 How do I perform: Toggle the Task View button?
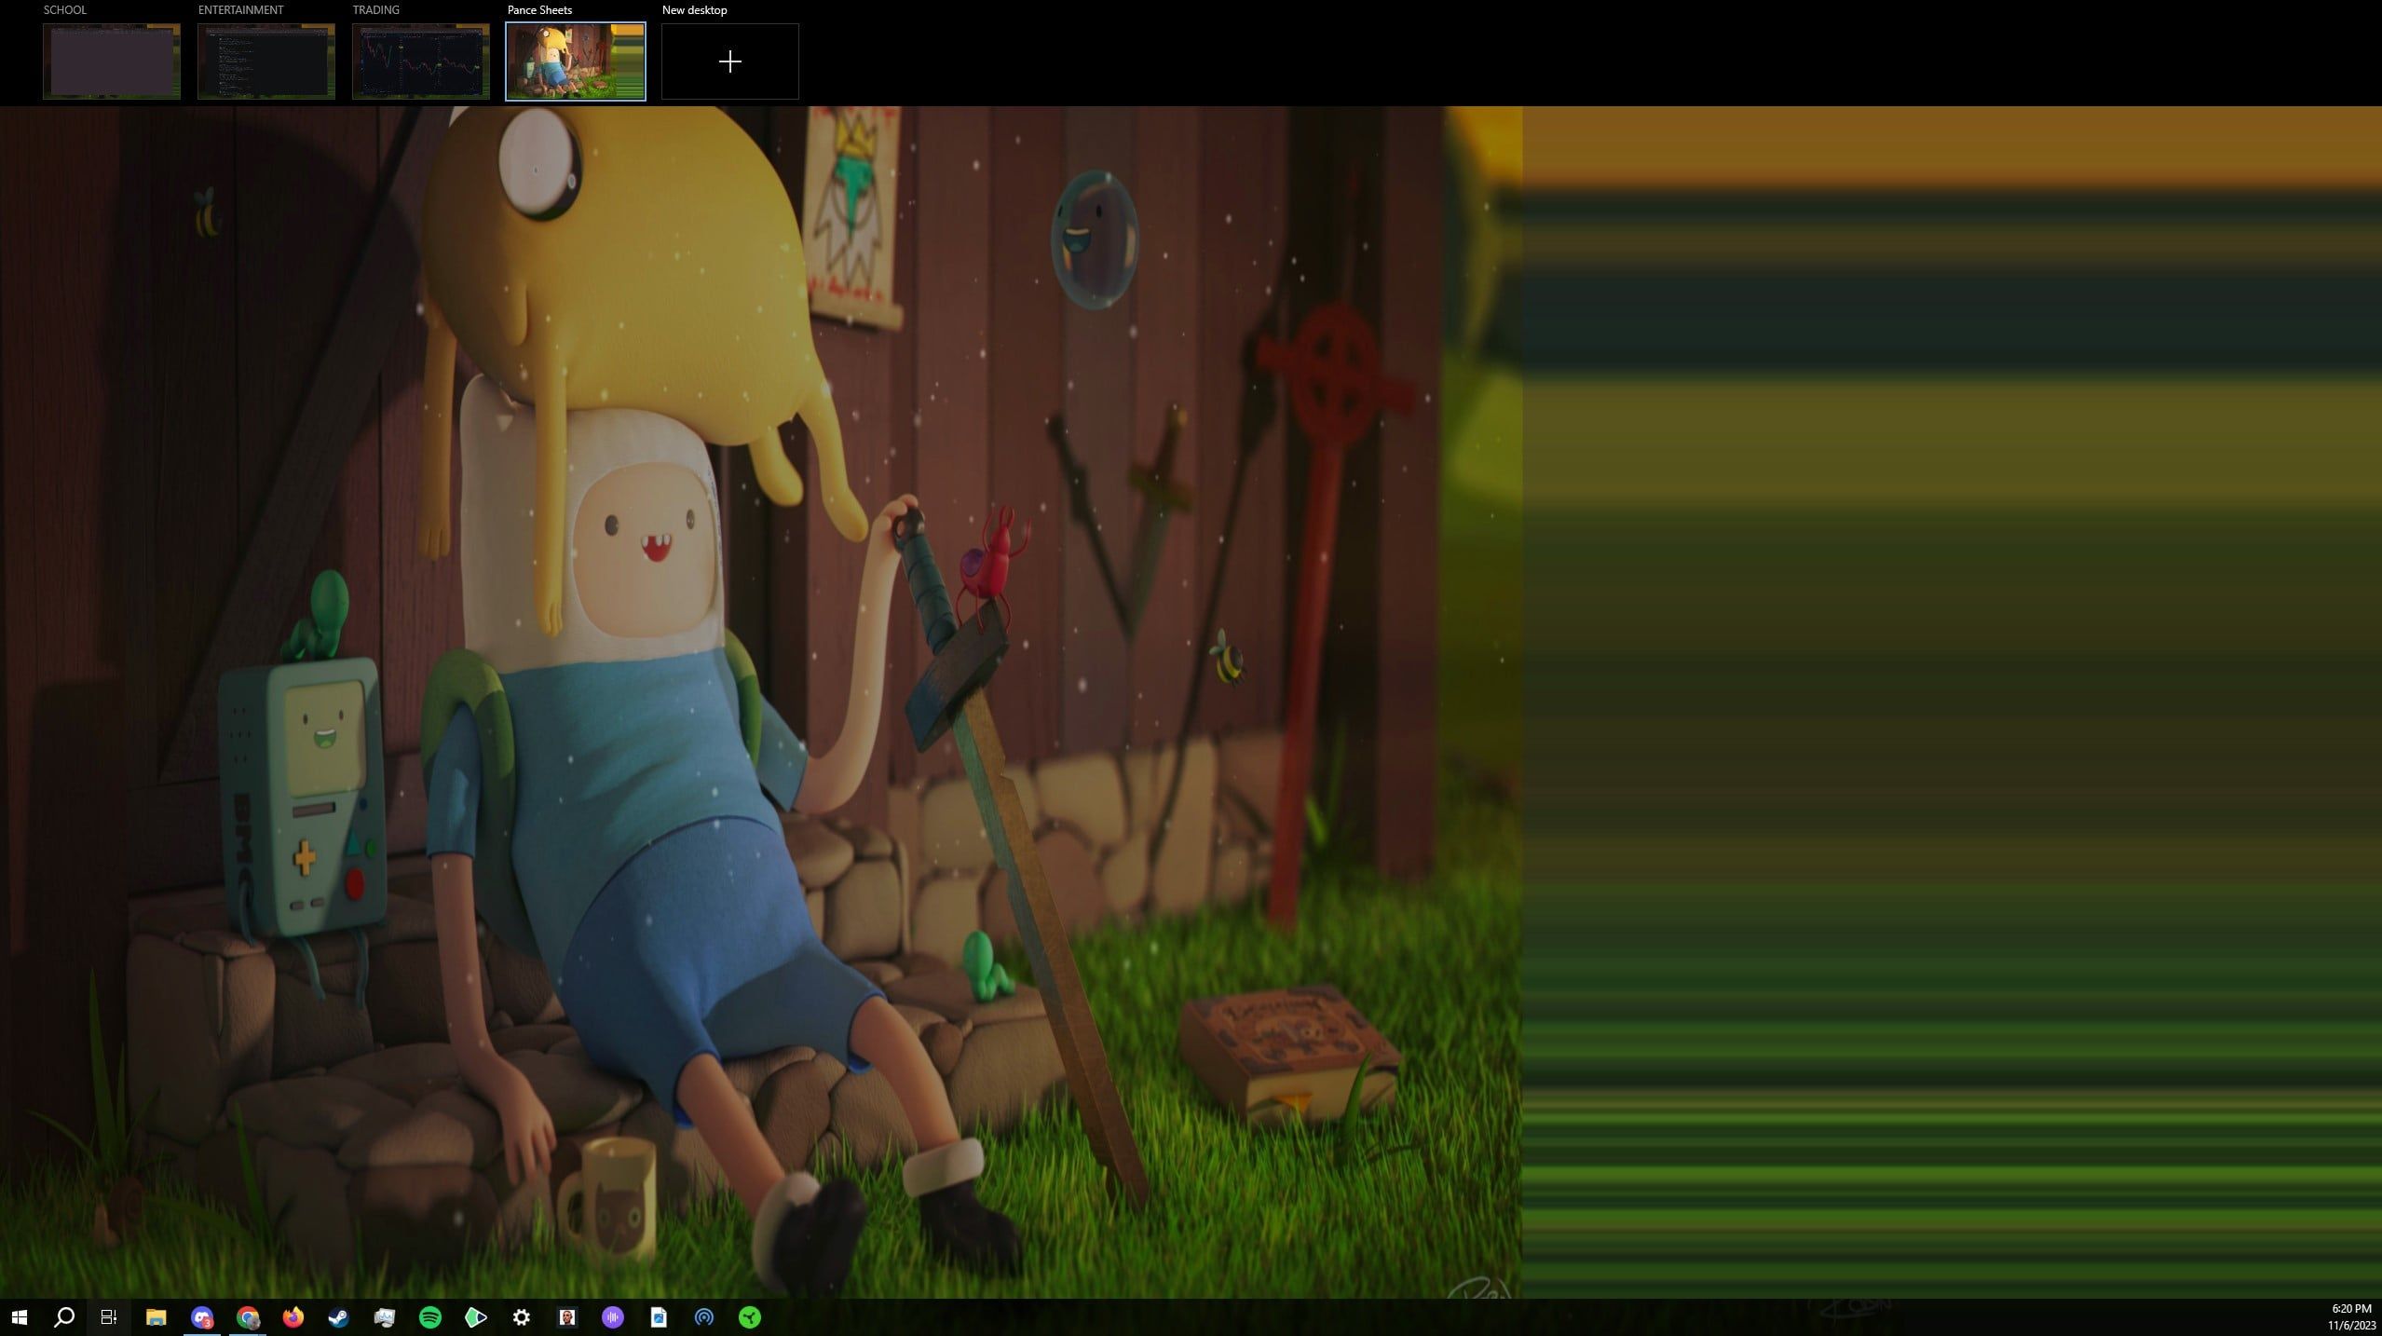click(109, 1317)
